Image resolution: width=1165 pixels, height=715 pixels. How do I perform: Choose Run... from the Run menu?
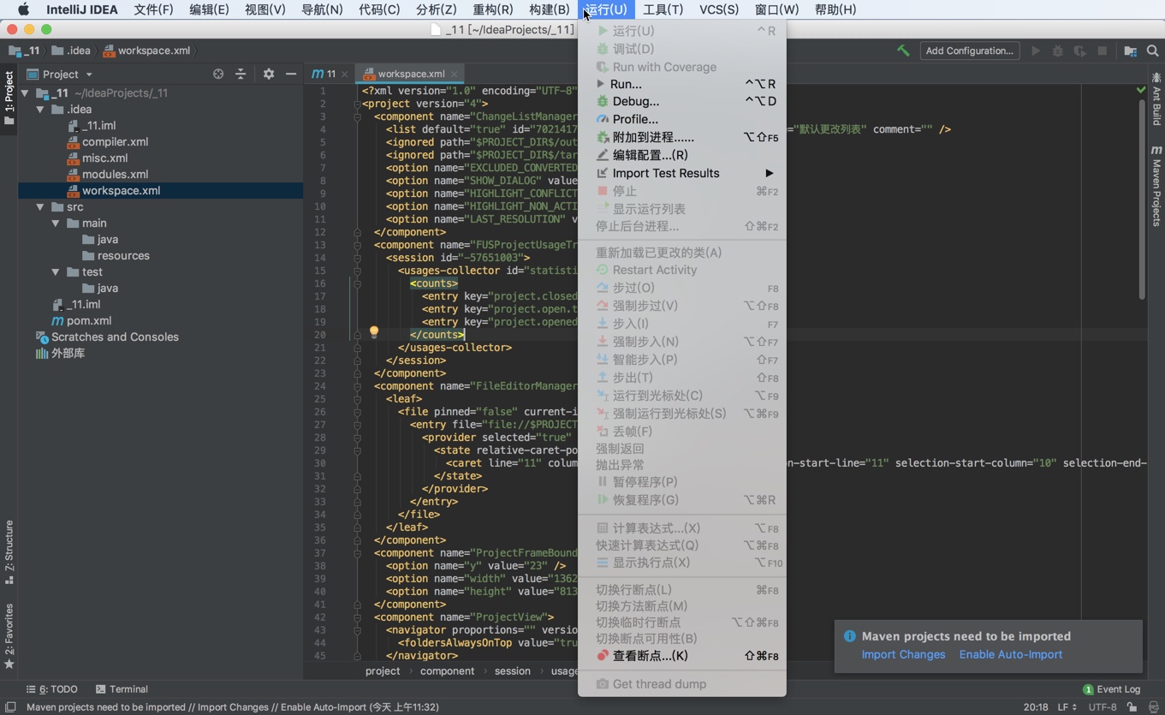(682, 84)
